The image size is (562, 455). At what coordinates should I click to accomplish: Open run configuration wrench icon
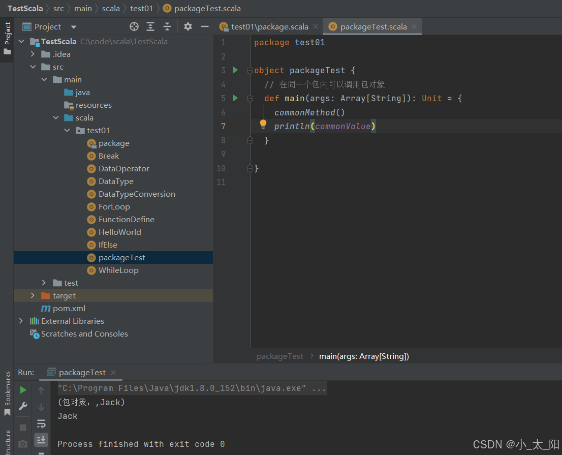[23, 406]
